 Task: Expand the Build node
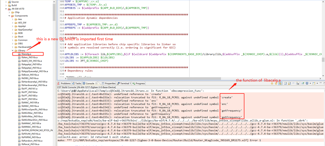(6, 5)
